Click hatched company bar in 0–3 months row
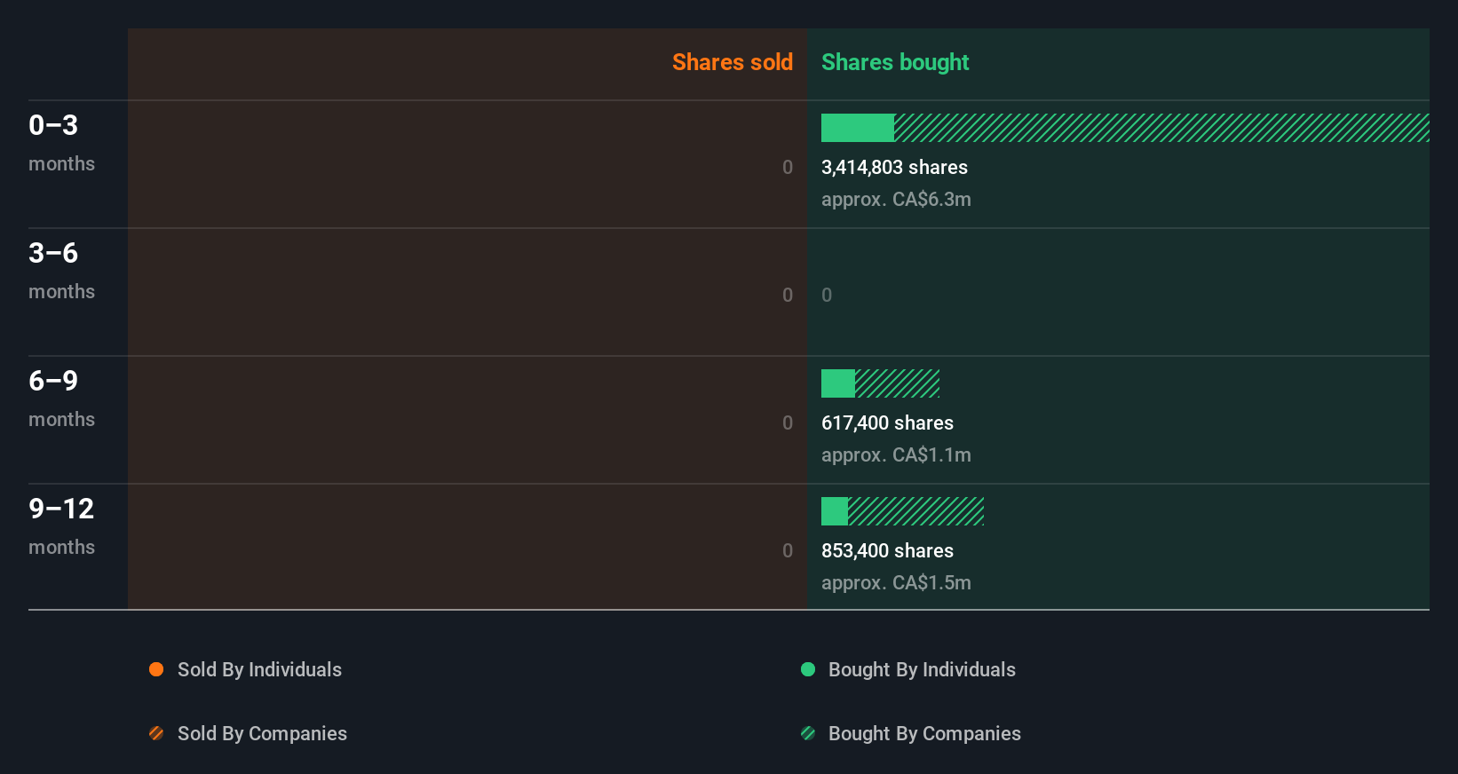 pos(1161,128)
